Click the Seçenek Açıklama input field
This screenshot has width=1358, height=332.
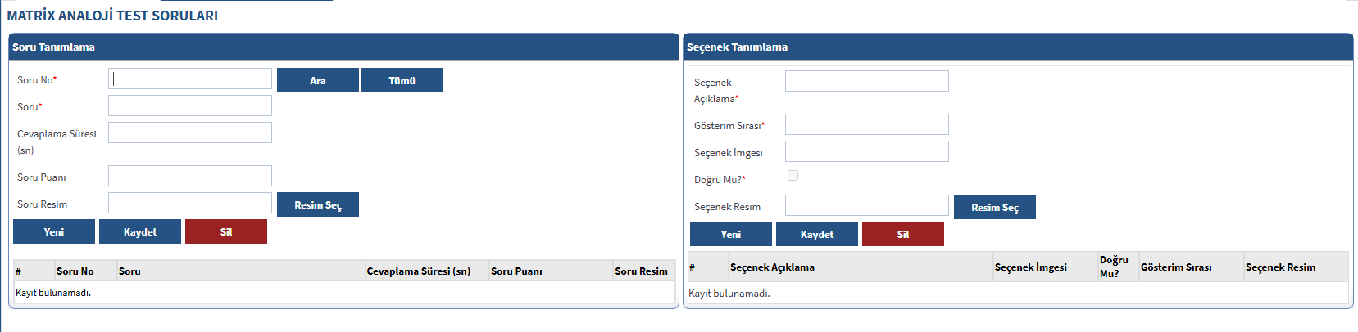click(x=866, y=81)
